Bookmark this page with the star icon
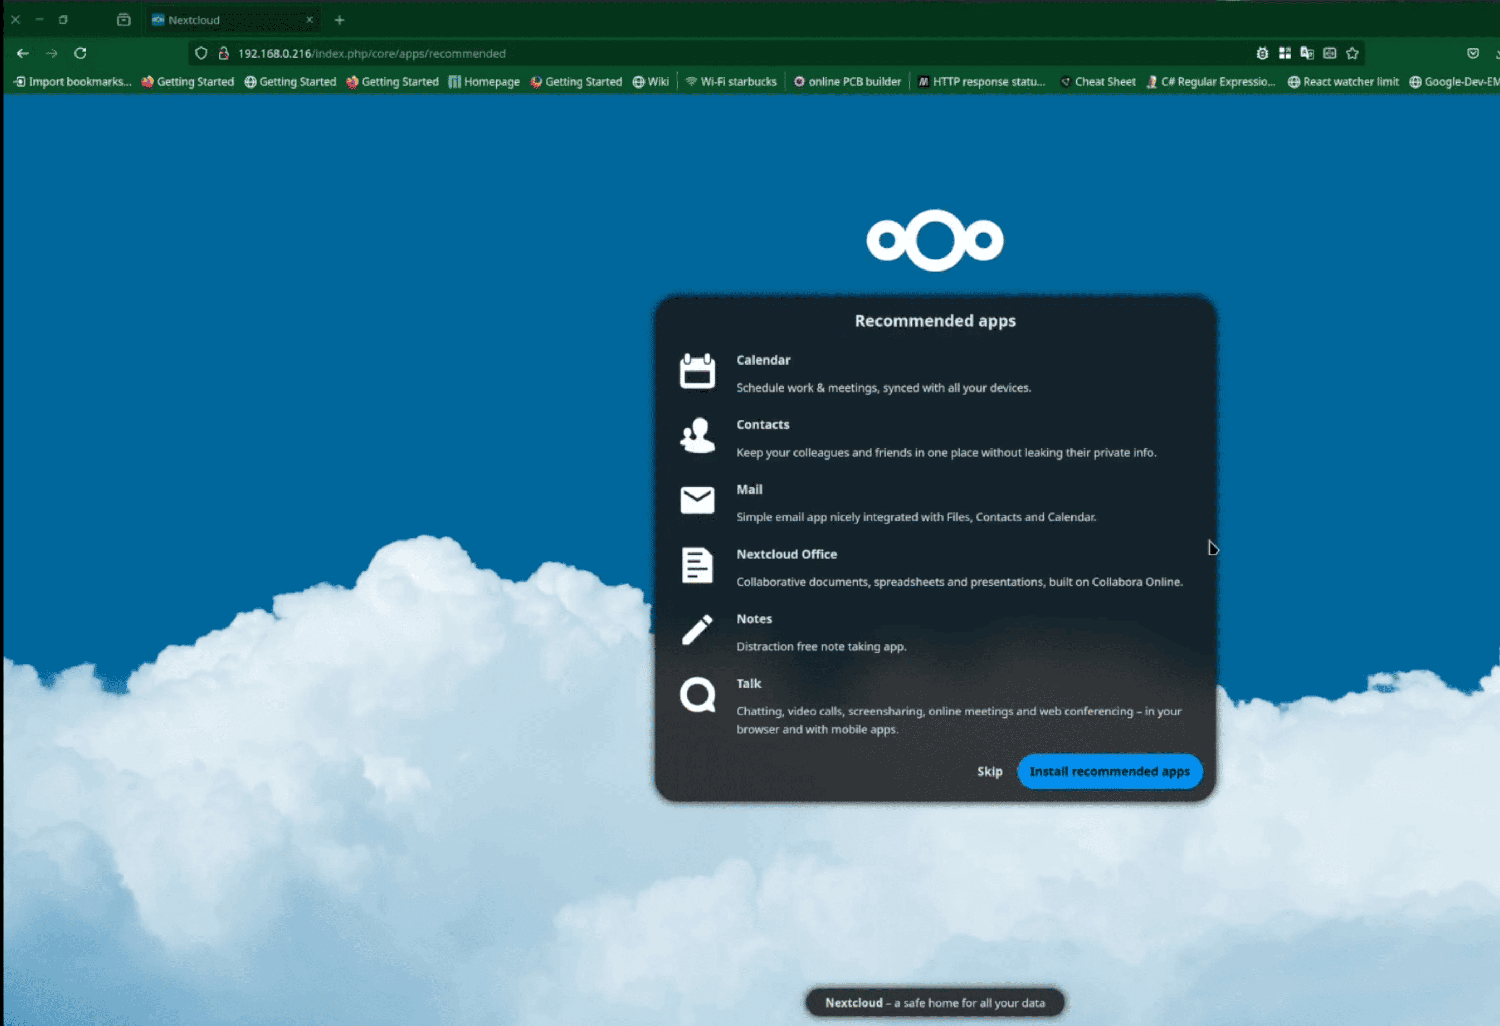1500x1026 pixels. pyautogui.click(x=1352, y=53)
